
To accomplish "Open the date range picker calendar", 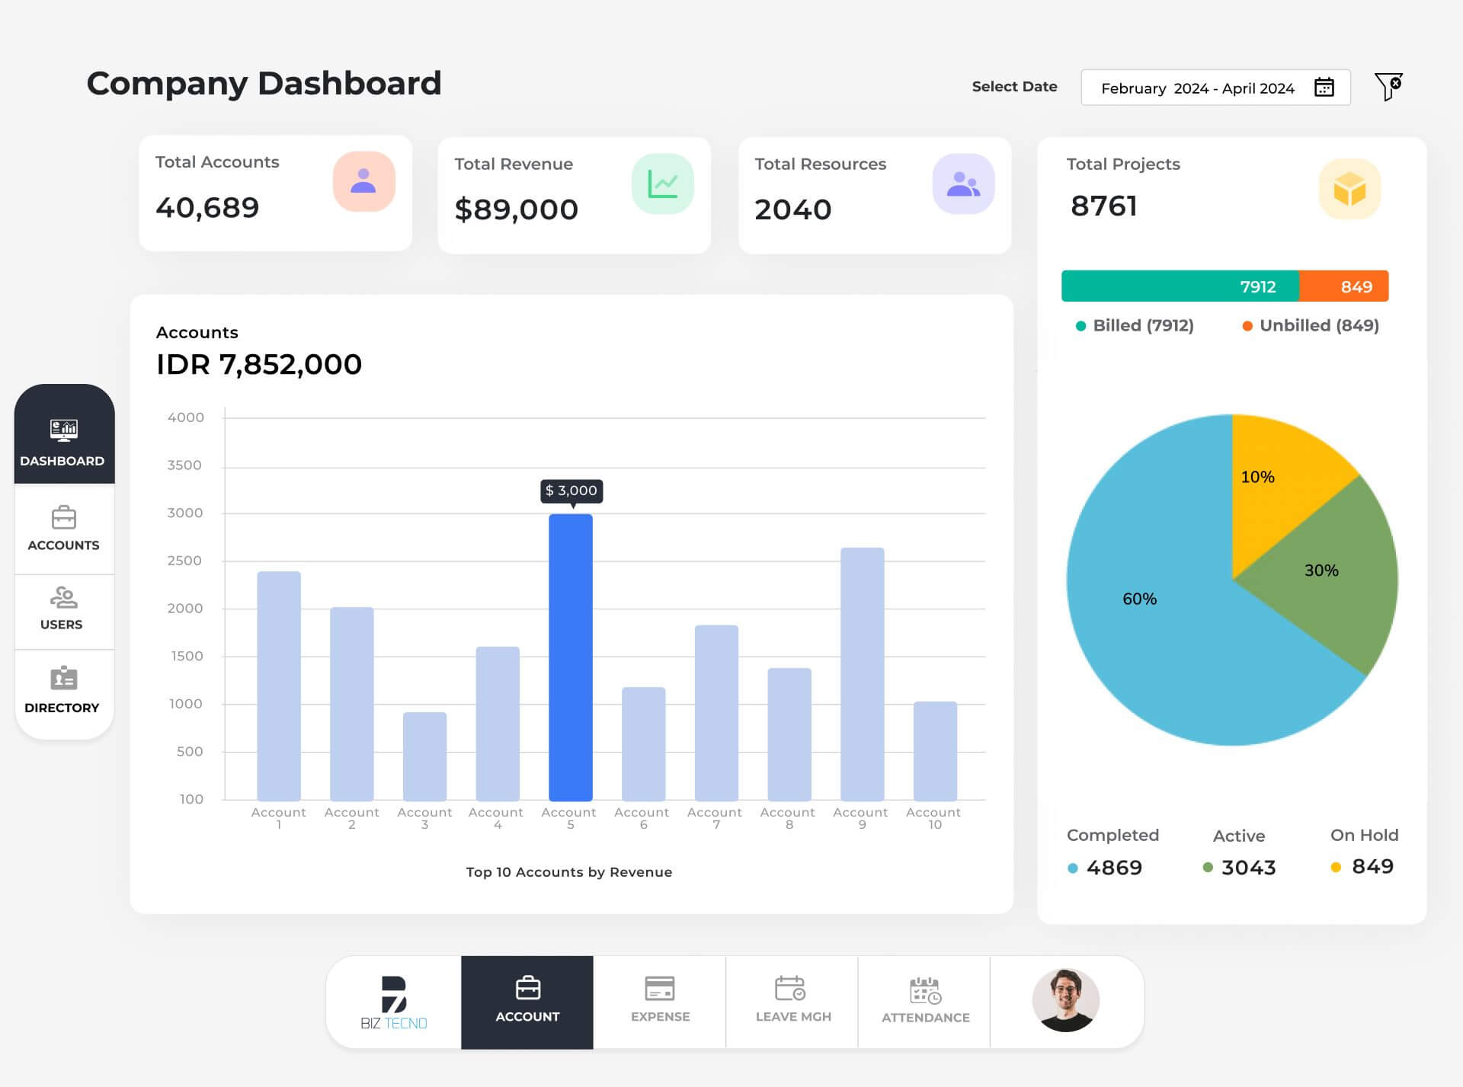I will click(1324, 88).
